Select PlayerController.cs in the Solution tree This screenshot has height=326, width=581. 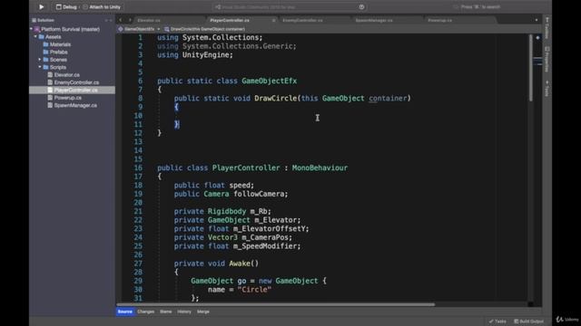[75, 91]
